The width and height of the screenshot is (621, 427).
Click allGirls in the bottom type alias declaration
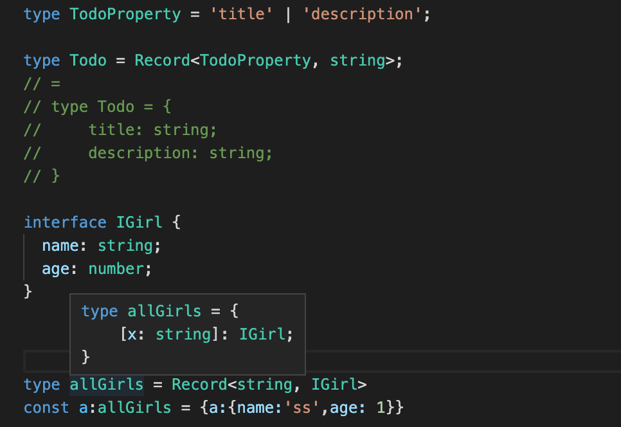[x=106, y=385]
